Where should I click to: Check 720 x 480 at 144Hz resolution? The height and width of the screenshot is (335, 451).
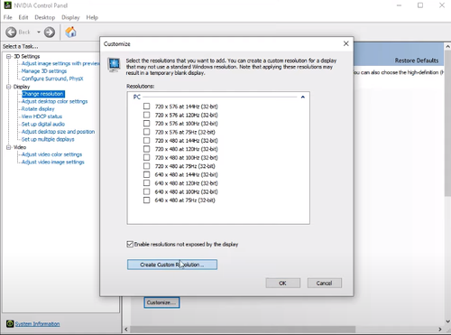pos(146,141)
